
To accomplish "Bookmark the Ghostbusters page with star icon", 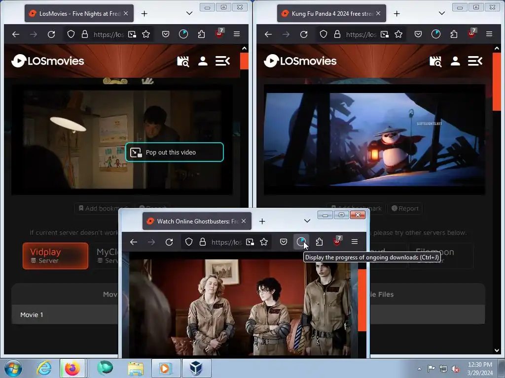I will click(264, 242).
